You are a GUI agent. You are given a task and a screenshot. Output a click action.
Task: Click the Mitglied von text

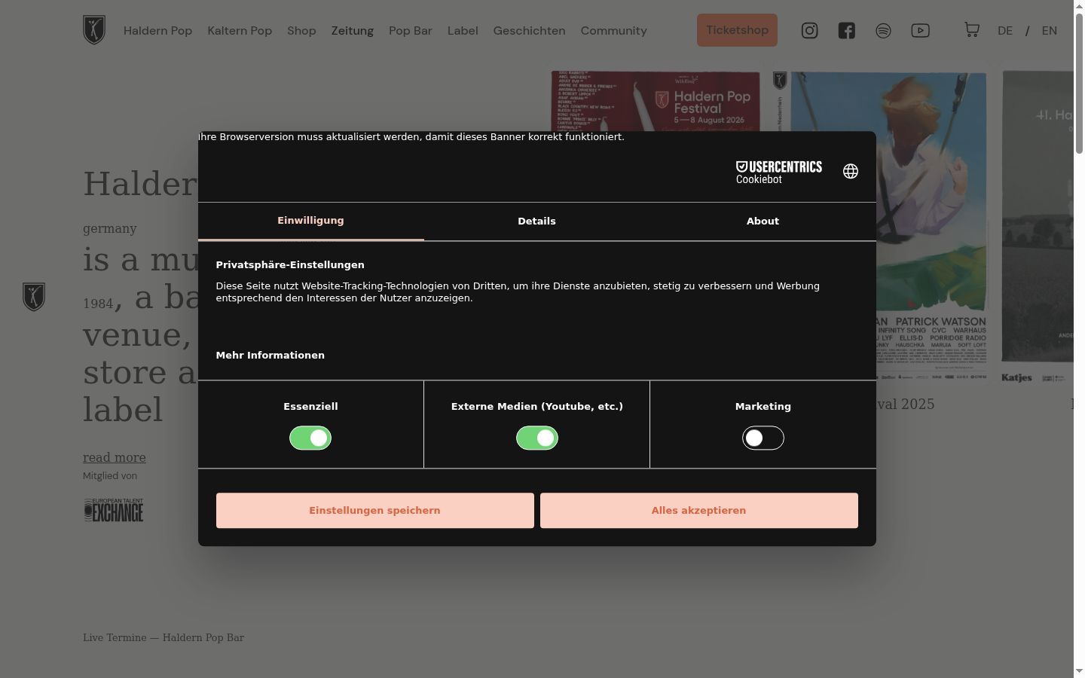[x=110, y=476]
